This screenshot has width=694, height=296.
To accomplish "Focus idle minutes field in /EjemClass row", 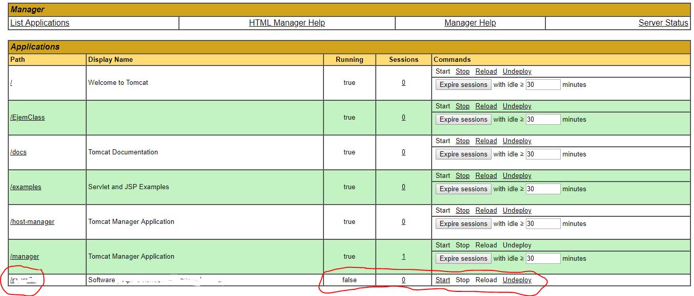I will pos(543,120).
